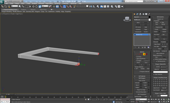The height and width of the screenshot is (103, 170).
Task: Switch to the Utilities hammer panel
Action: (x=149, y=14)
